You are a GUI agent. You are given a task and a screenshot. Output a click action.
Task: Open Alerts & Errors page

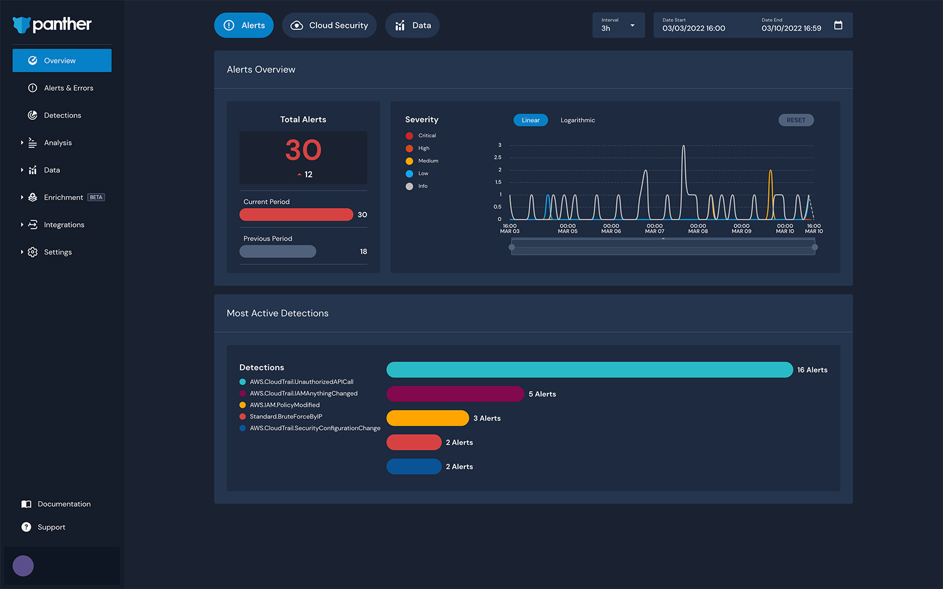click(62, 88)
